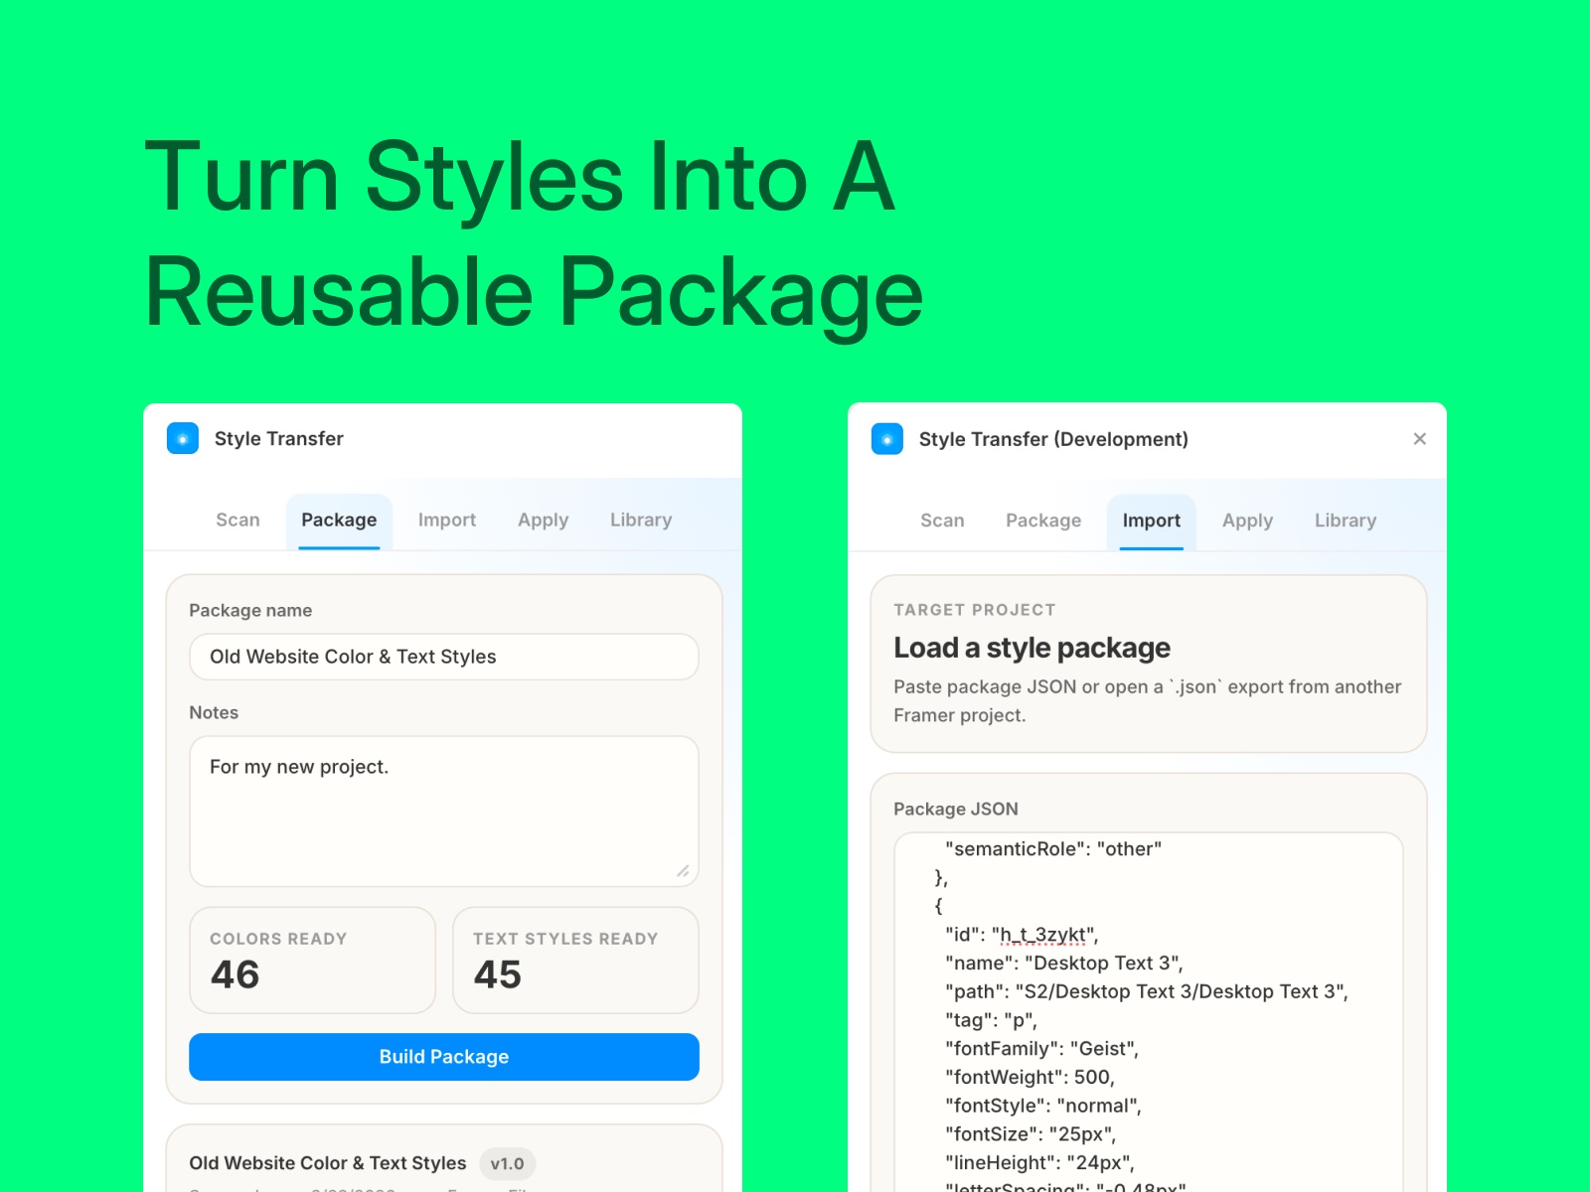Switch to the Library tab in right panel
The image size is (1590, 1192).
tap(1345, 520)
